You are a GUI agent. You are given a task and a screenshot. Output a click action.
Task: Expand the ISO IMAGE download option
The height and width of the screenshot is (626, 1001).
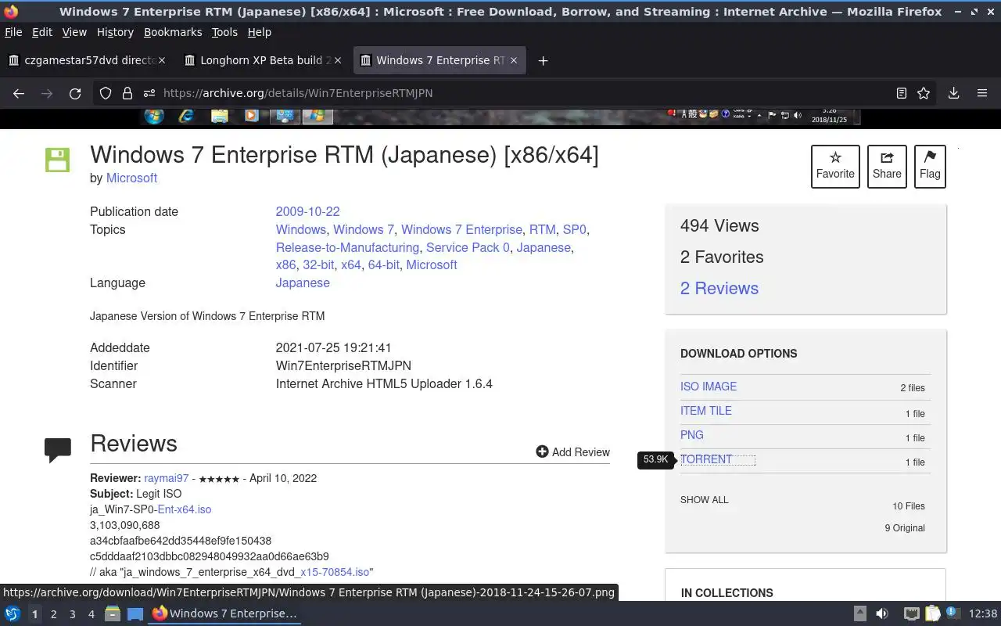click(709, 387)
